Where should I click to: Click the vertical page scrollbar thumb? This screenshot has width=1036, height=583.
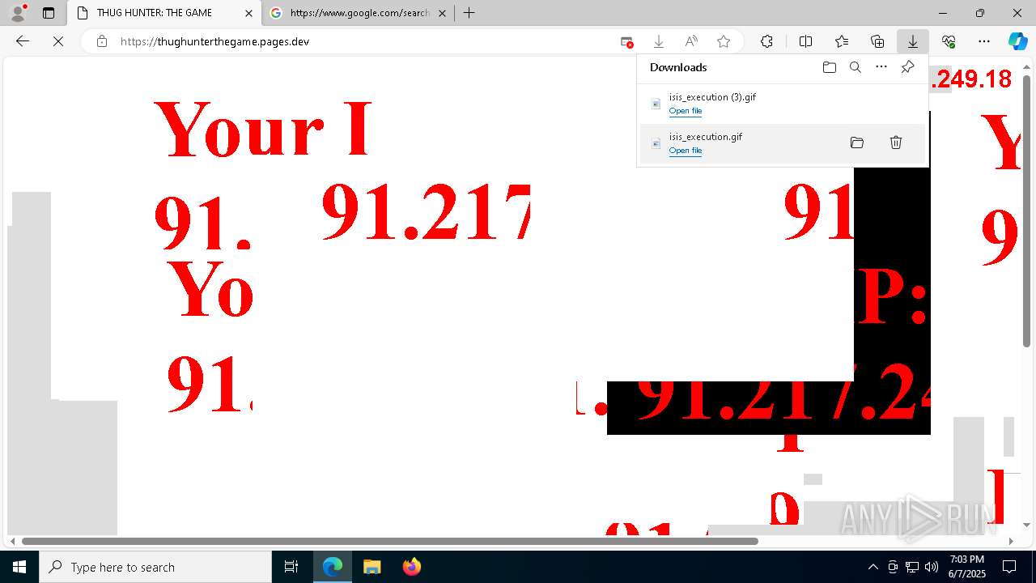coord(1027,211)
